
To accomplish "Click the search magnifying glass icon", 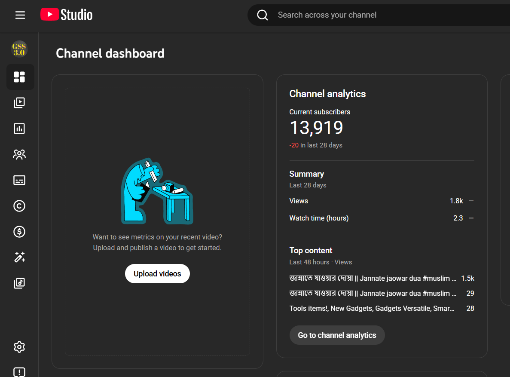I will pyautogui.click(x=263, y=15).
